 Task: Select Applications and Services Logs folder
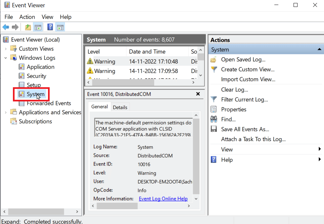[50, 112]
